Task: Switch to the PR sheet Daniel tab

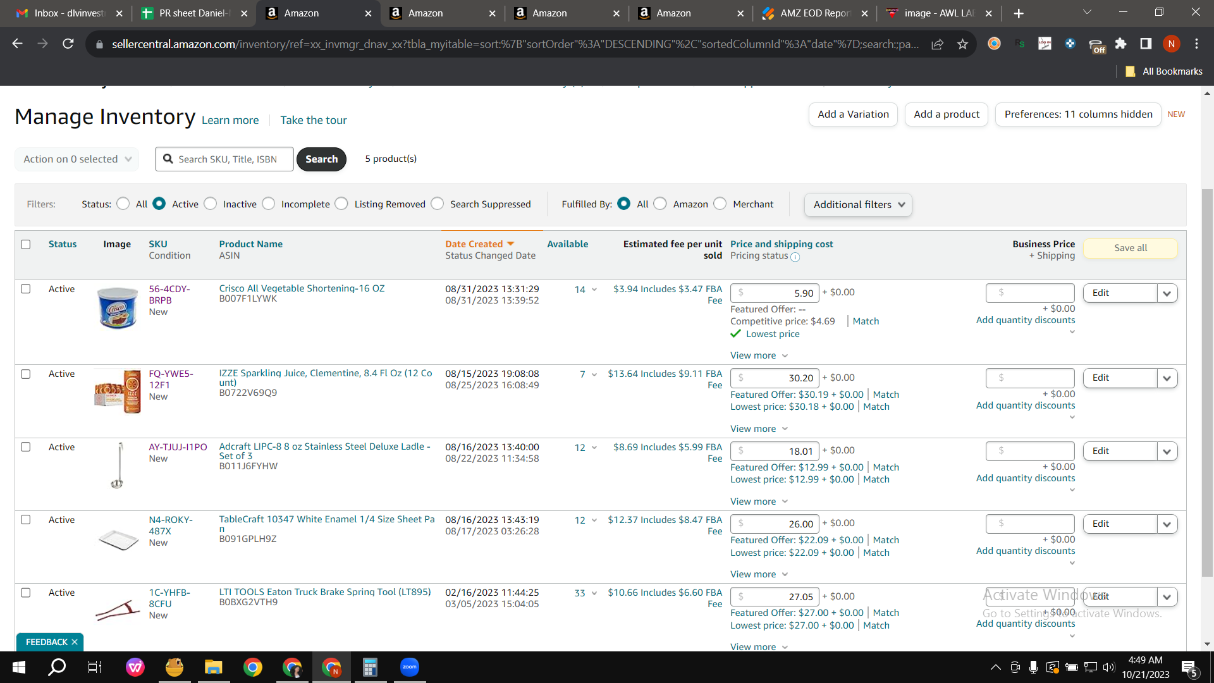Action: point(194,13)
